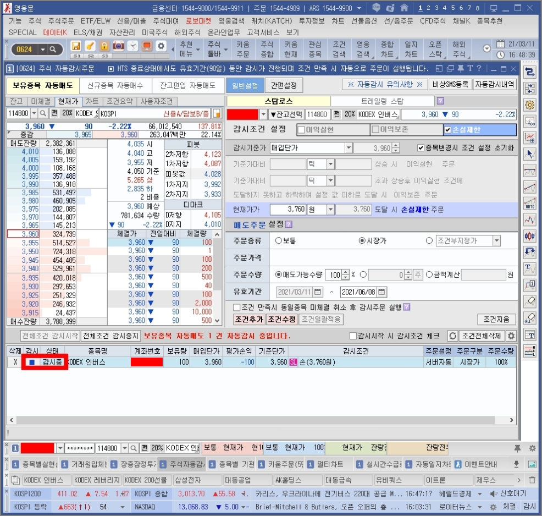This screenshot has height=516, width=542.
Task: Click the candlestick chart icon in right sidebar
Action: coord(529,236)
